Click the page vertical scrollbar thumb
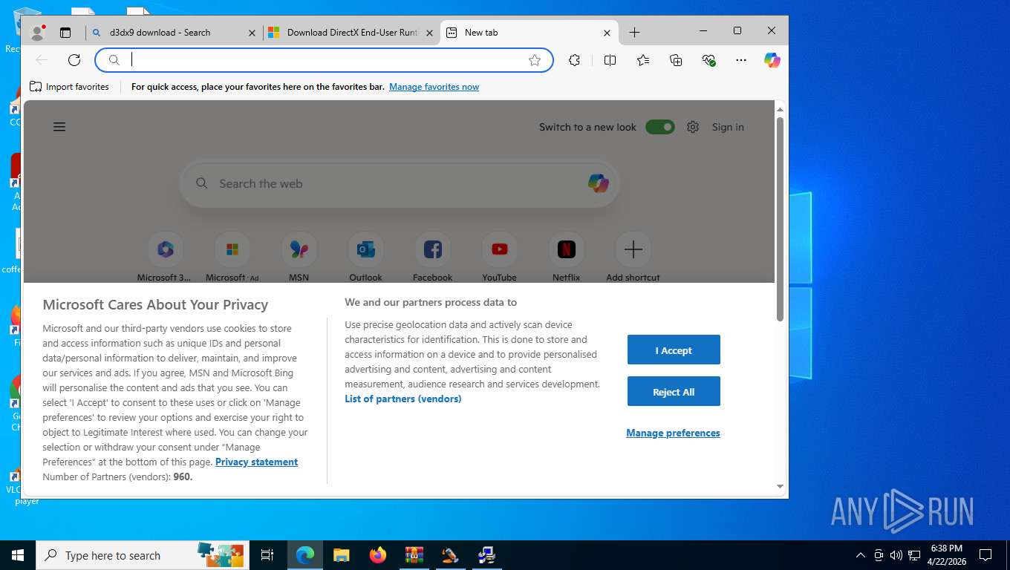1010x570 pixels. [780, 219]
